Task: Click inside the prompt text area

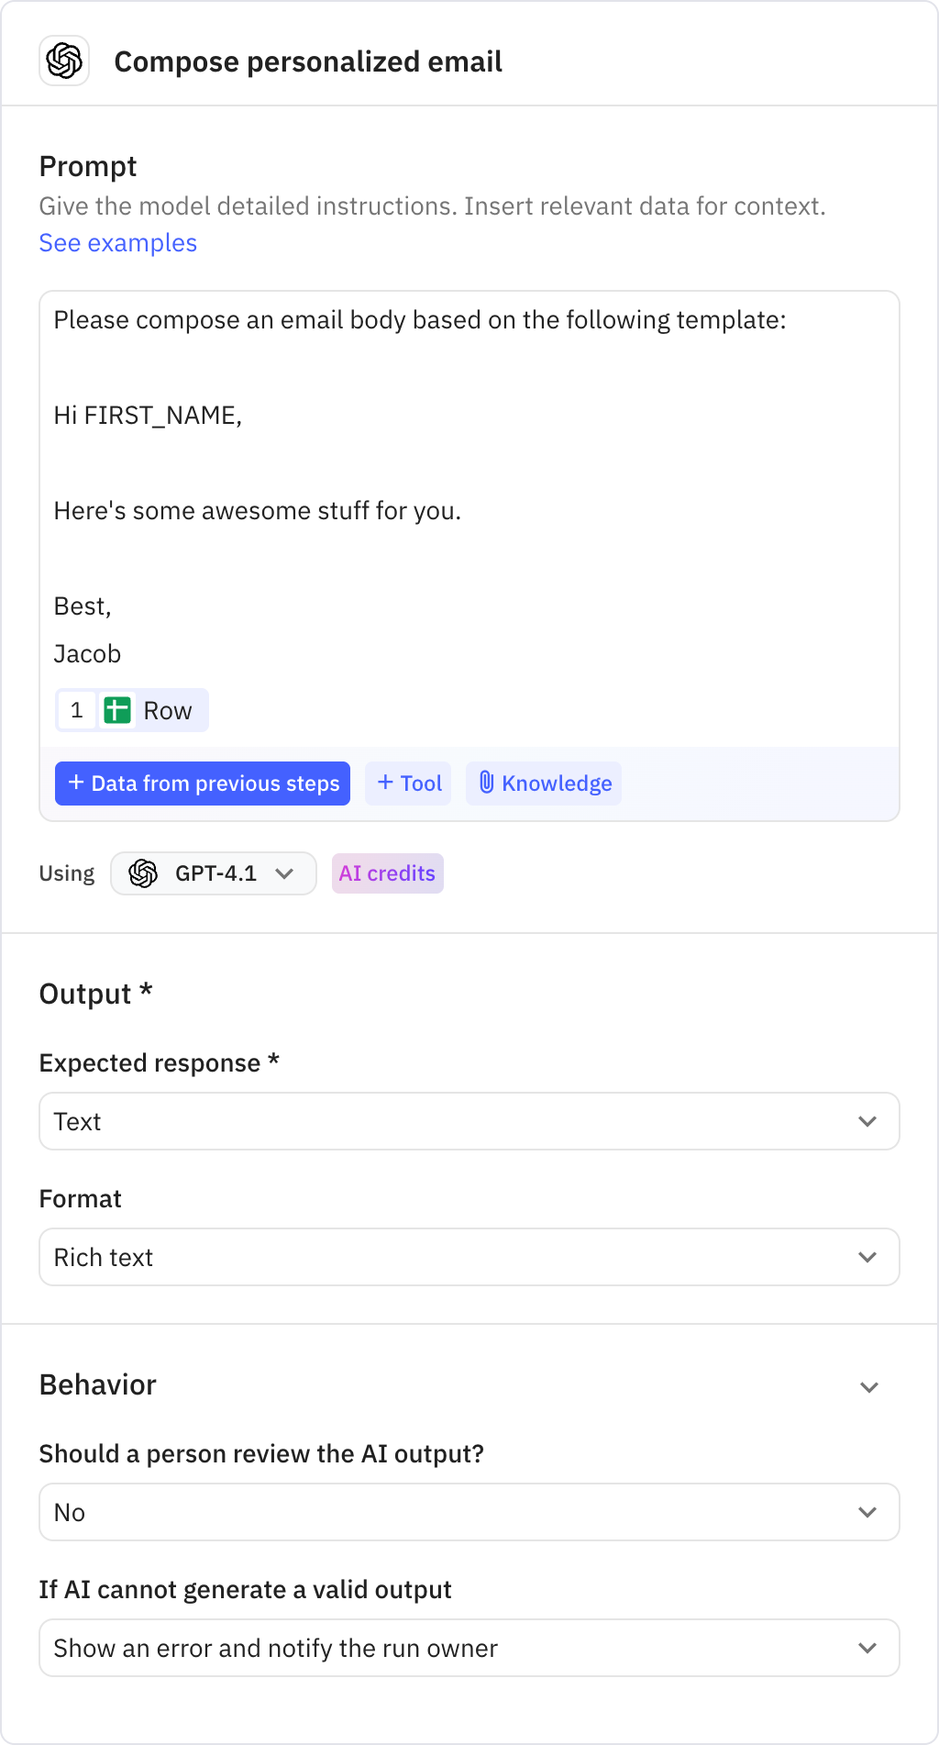Action: click(x=469, y=518)
